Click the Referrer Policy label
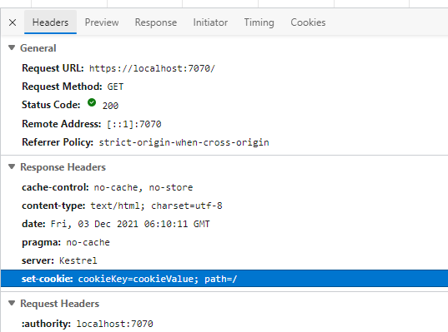 click(58, 142)
